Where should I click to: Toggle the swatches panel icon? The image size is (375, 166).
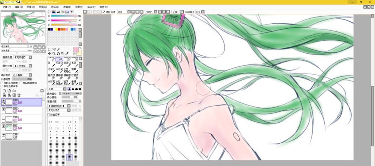coord(67,12)
